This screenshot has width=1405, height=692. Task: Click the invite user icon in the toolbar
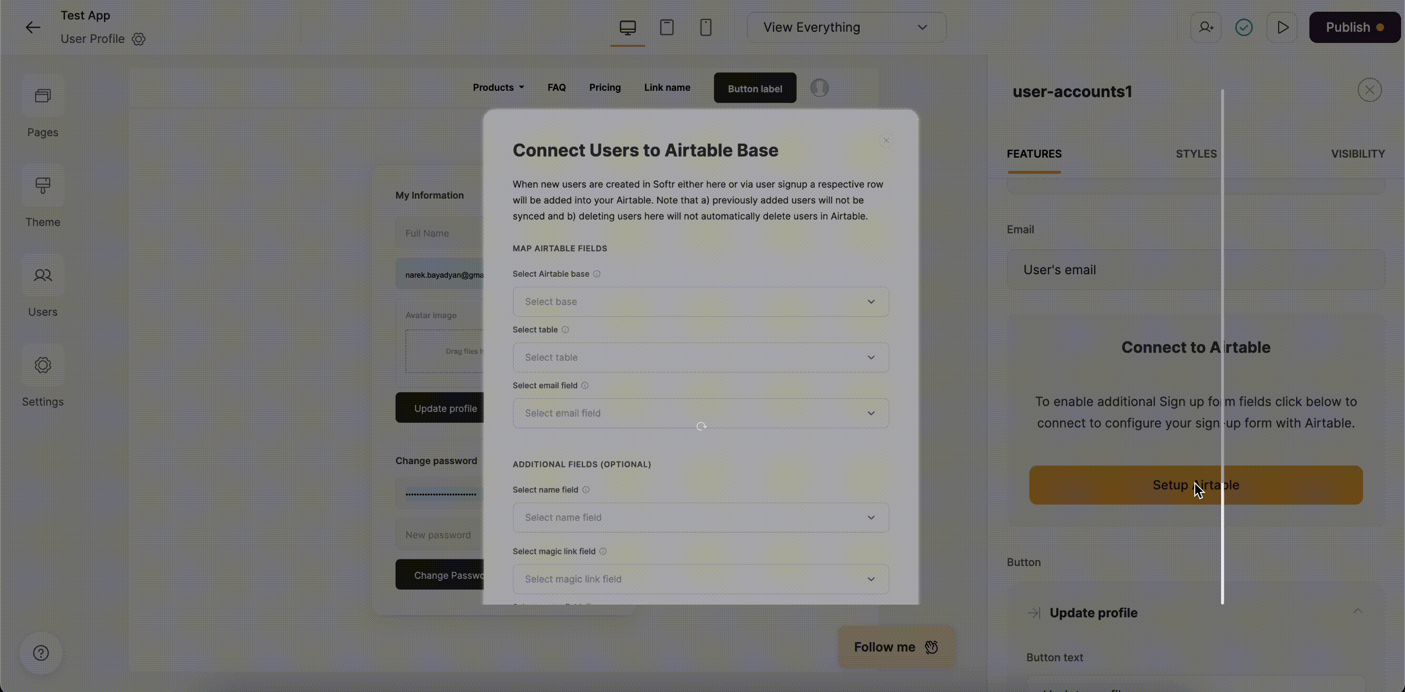click(x=1205, y=27)
